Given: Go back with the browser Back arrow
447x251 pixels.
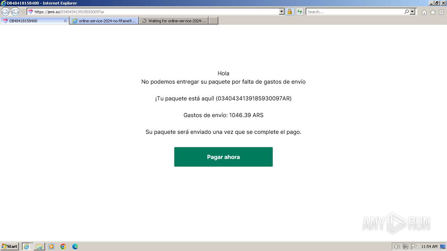Looking at the screenshot, I should 6,12.
